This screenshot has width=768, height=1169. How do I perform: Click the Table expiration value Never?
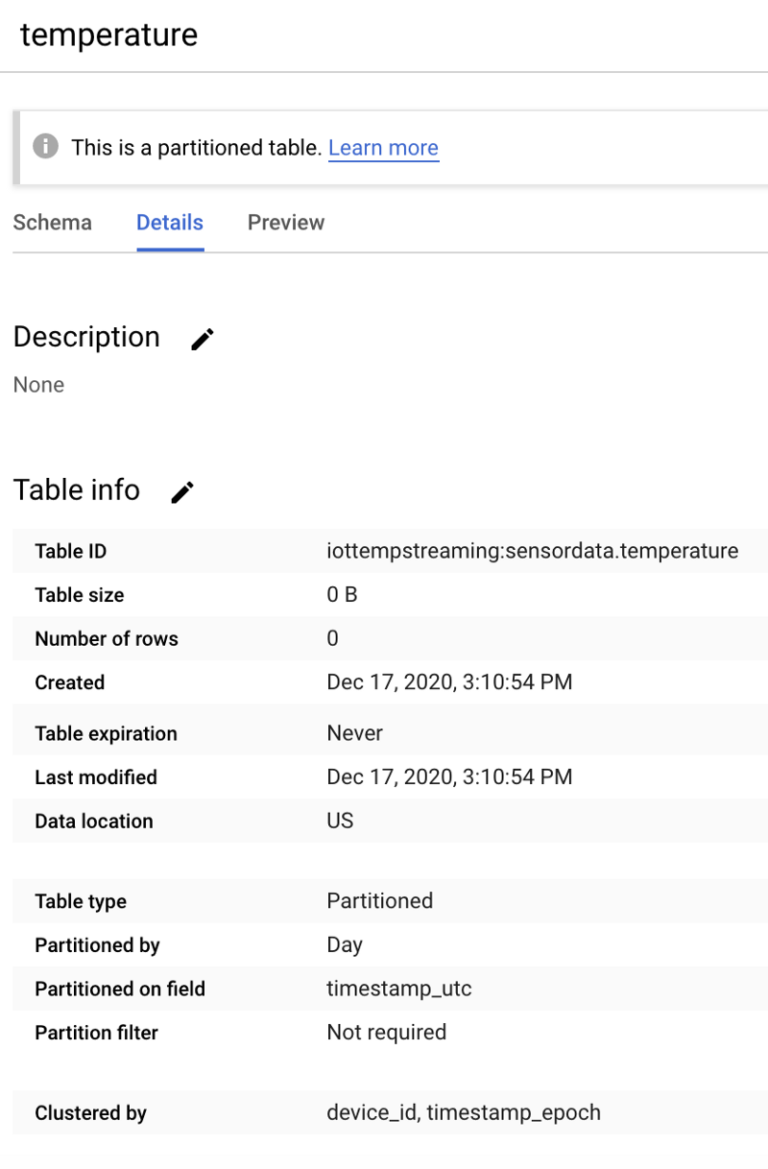[x=354, y=733]
